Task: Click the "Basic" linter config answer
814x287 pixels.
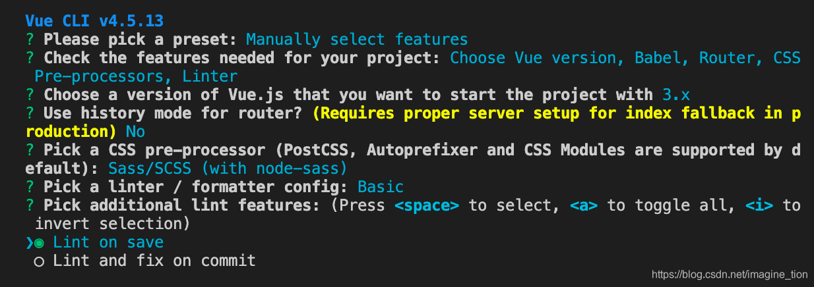Action: (381, 187)
